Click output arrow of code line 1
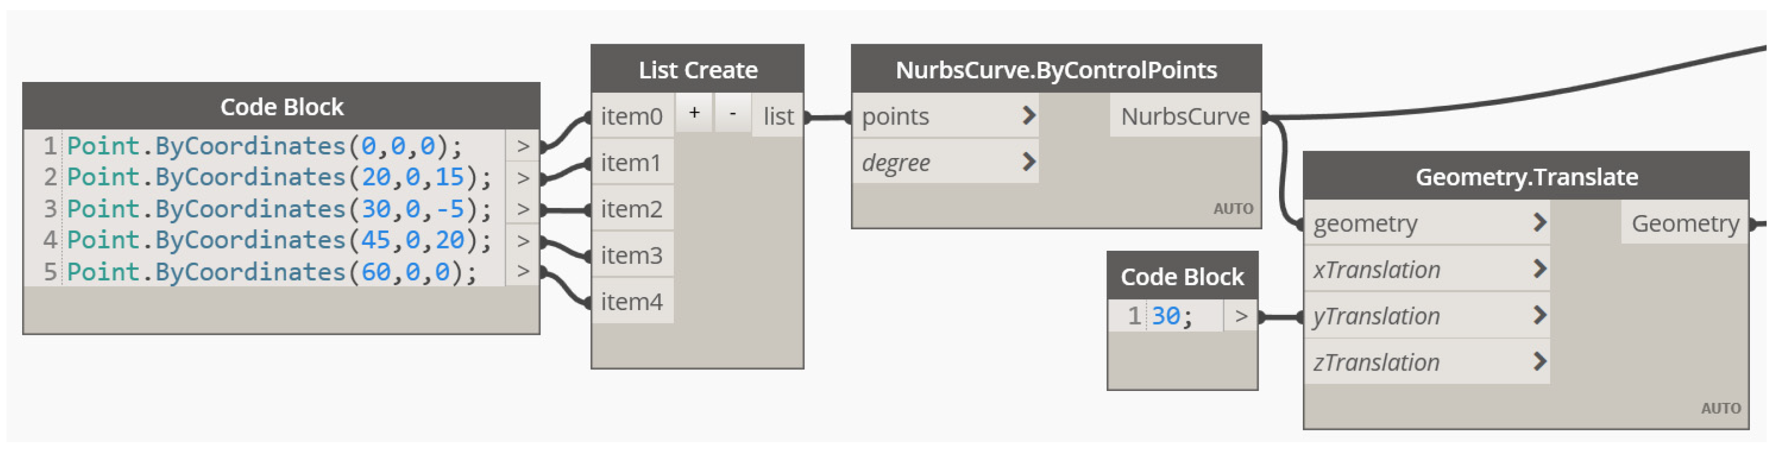Image resolution: width=1779 pixels, height=453 pixels. pos(523,146)
